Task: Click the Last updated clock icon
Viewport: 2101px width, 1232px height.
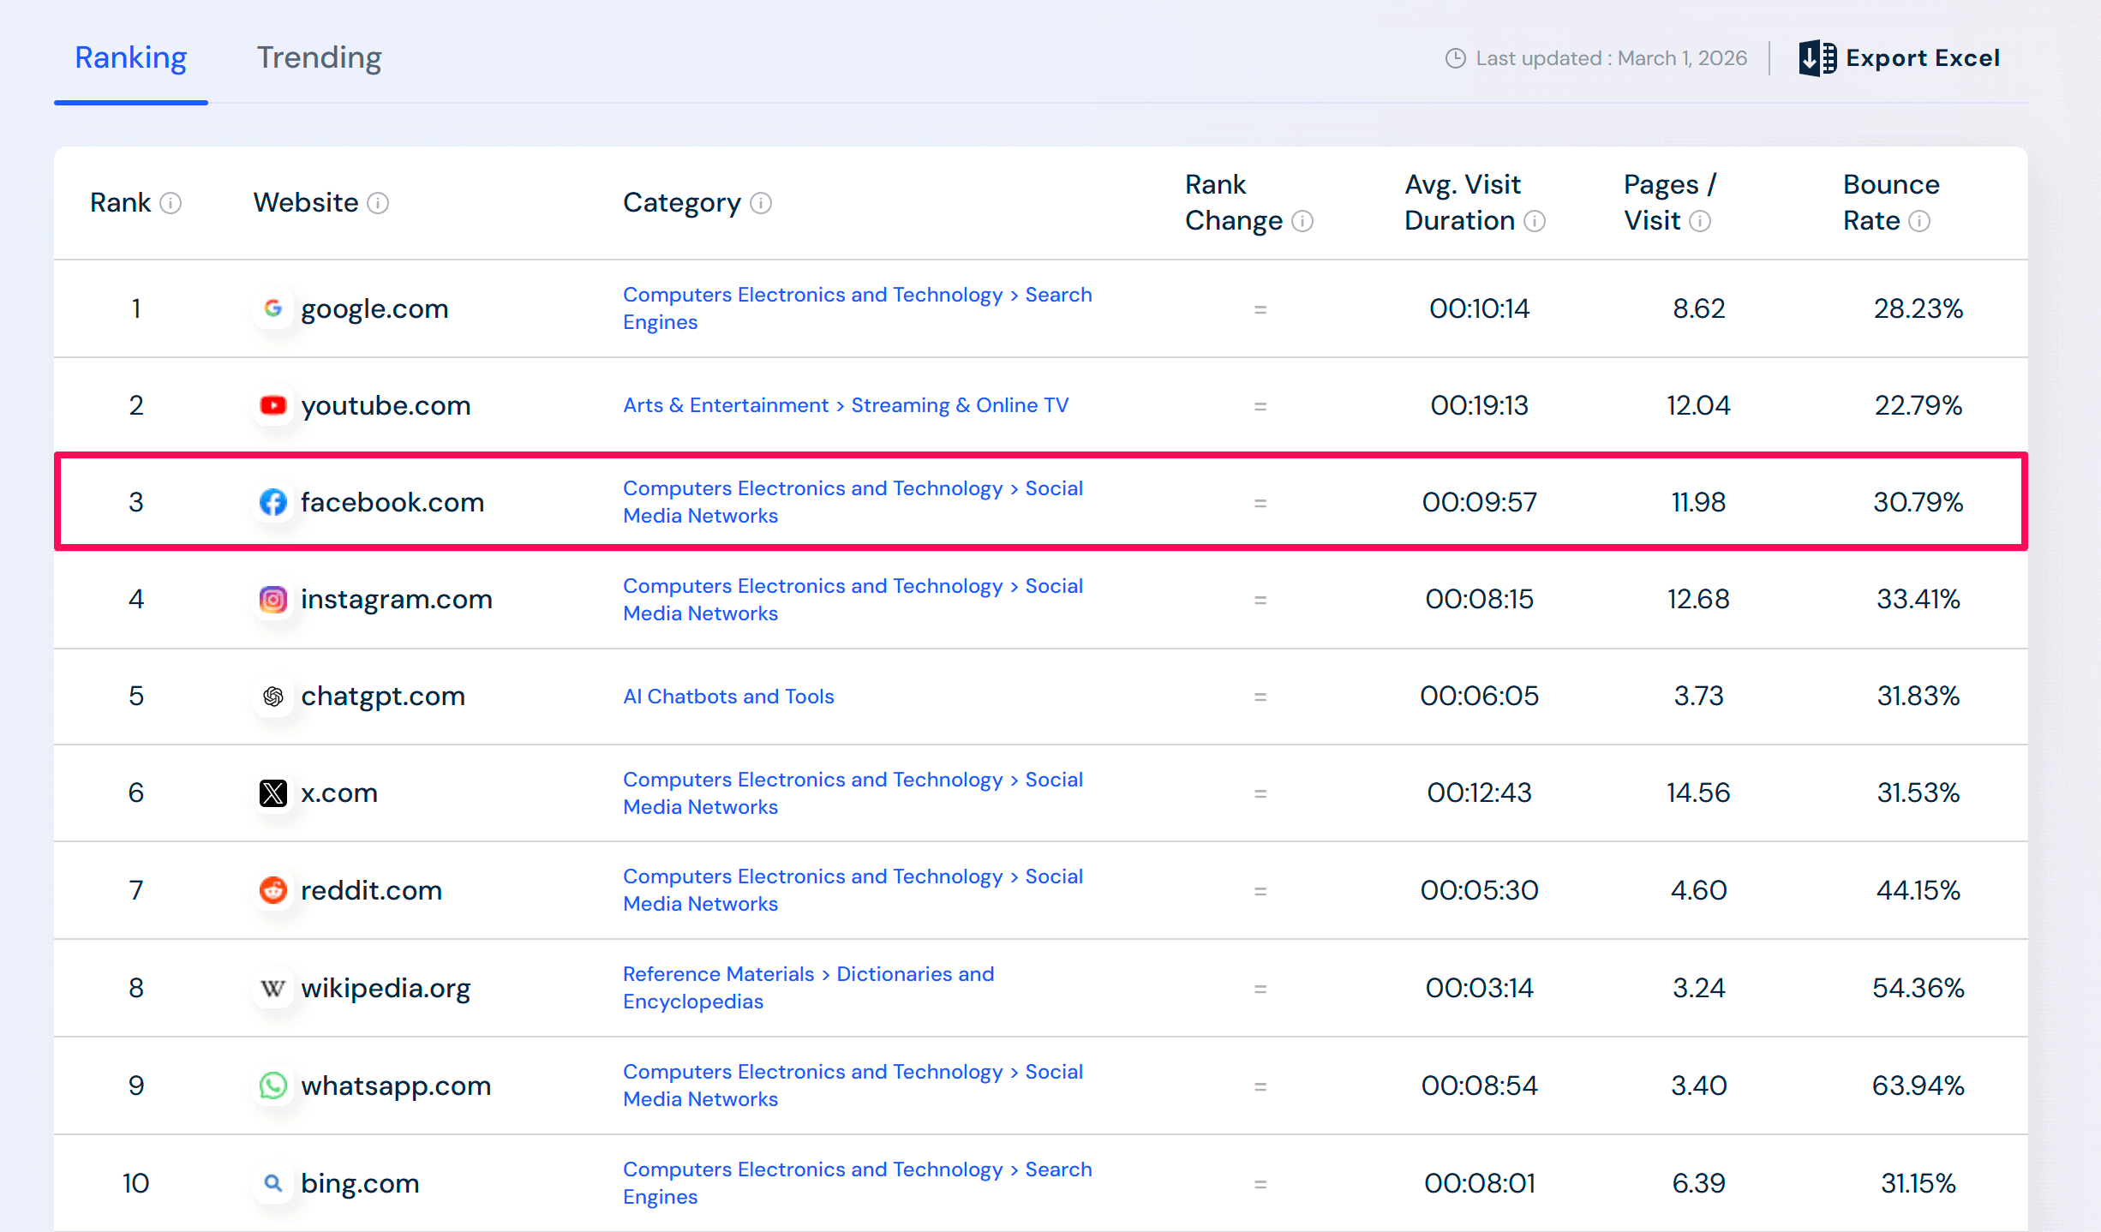Action: pyautogui.click(x=1455, y=58)
